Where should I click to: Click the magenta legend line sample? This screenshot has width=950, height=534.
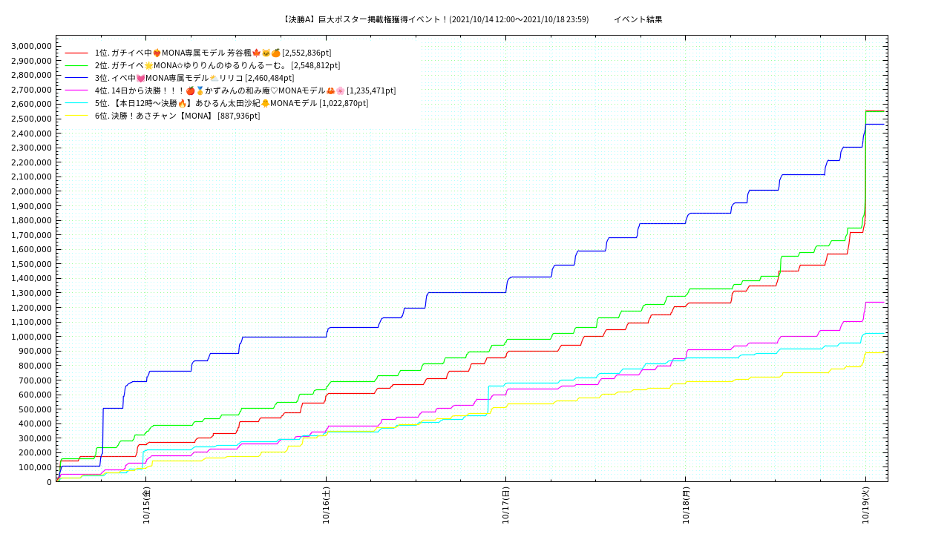[76, 90]
